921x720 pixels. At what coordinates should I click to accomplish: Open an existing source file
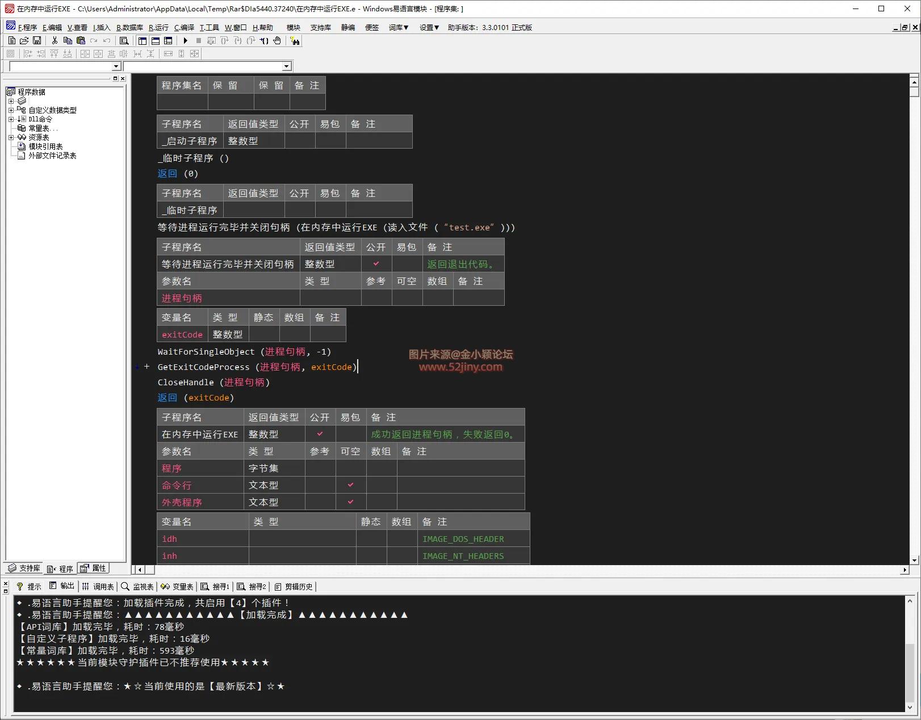click(24, 40)
